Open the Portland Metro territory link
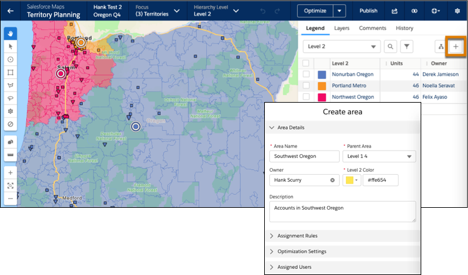 [349, 86]
